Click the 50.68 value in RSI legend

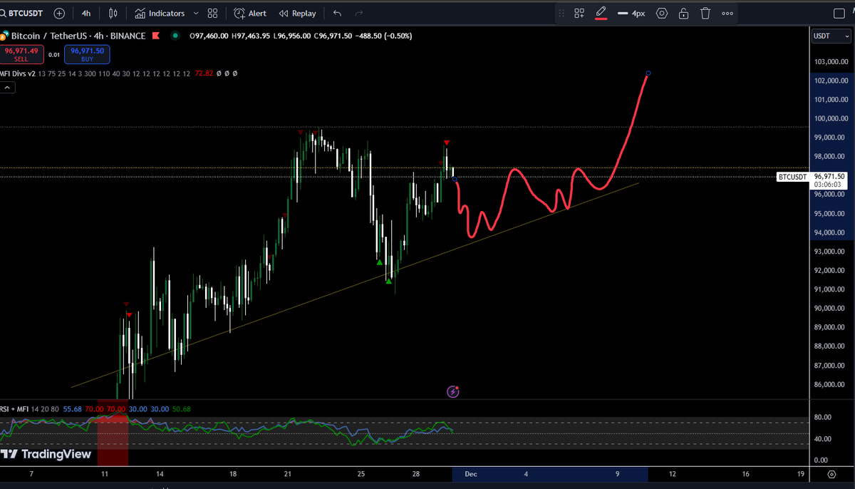pos(182,409)
